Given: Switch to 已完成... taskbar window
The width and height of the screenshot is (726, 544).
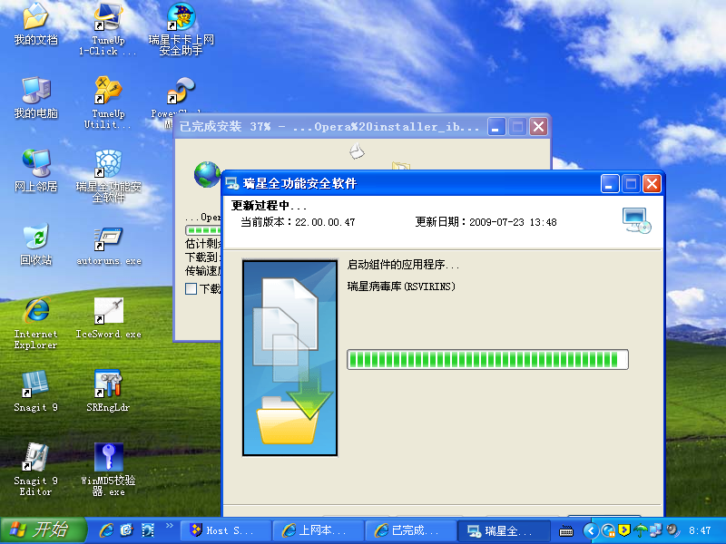Looking at the screenshot, I should 411,530.
